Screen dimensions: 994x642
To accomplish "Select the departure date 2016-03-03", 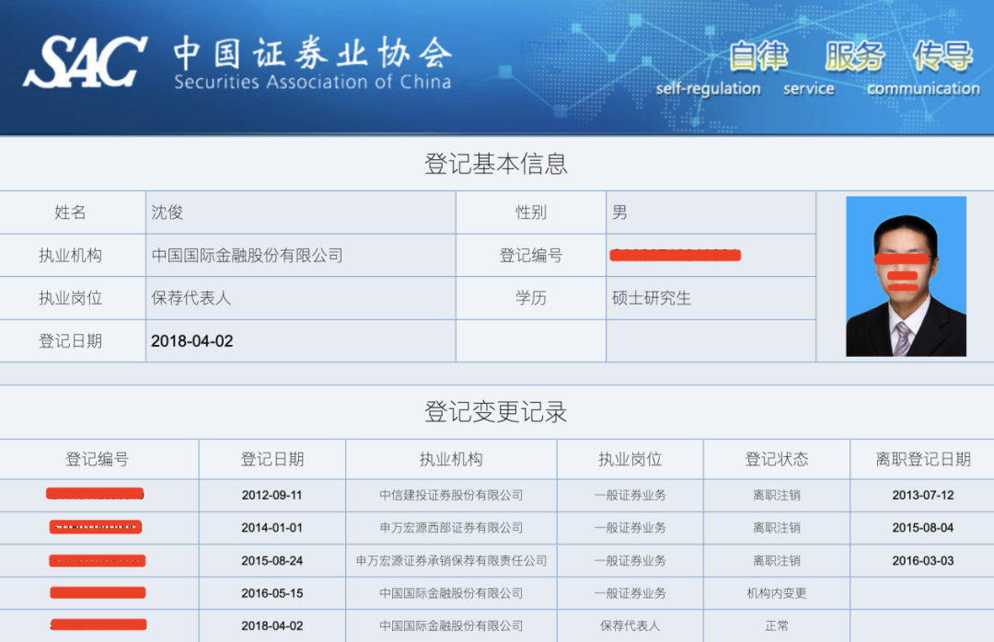I will pos(923,560).
